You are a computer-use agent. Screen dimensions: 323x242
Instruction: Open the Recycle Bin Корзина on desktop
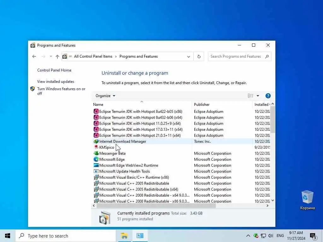(x=307, y=200)
